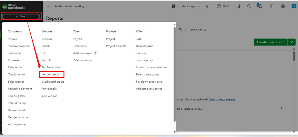Click the megaphone announcements icon
Screen dimensions: 298x137
(x=208, y=6)
